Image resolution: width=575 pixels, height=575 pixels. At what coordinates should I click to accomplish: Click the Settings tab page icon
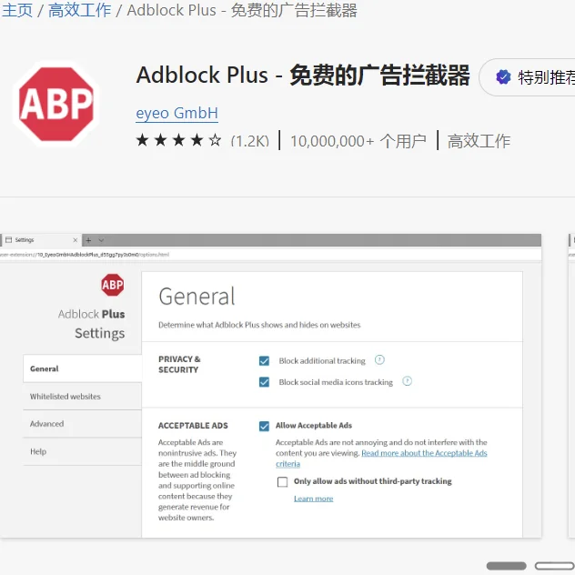(8, 240)
